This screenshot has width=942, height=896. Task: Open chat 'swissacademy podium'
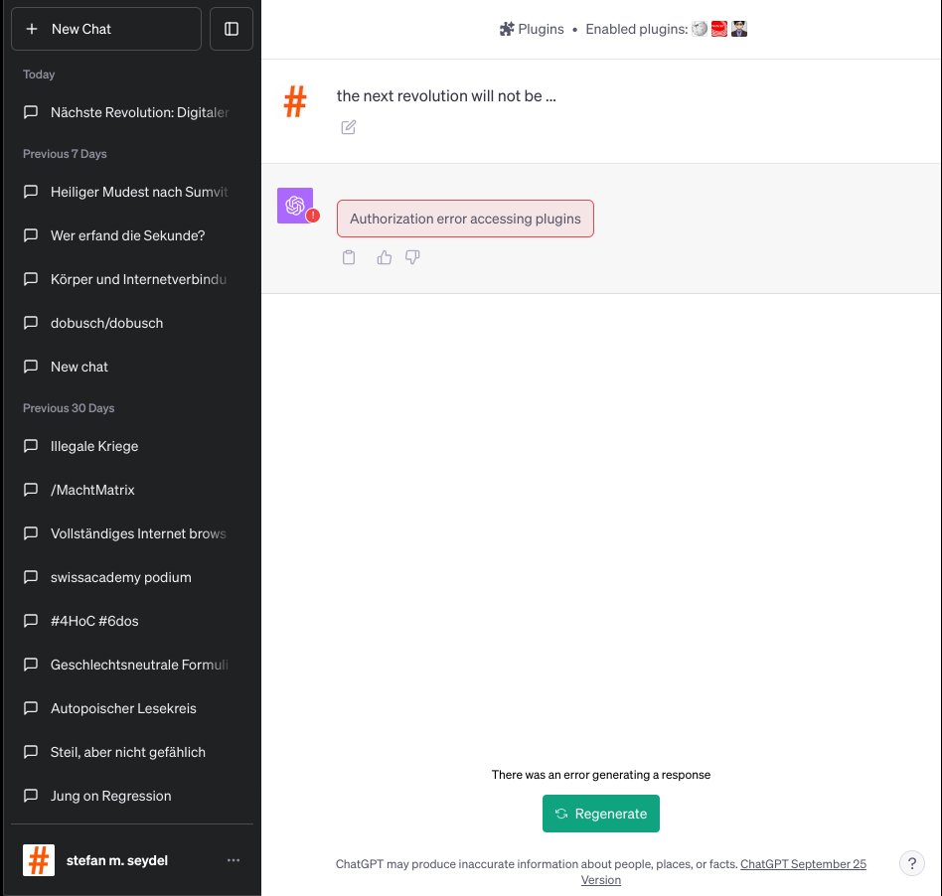tap(132, 577)
